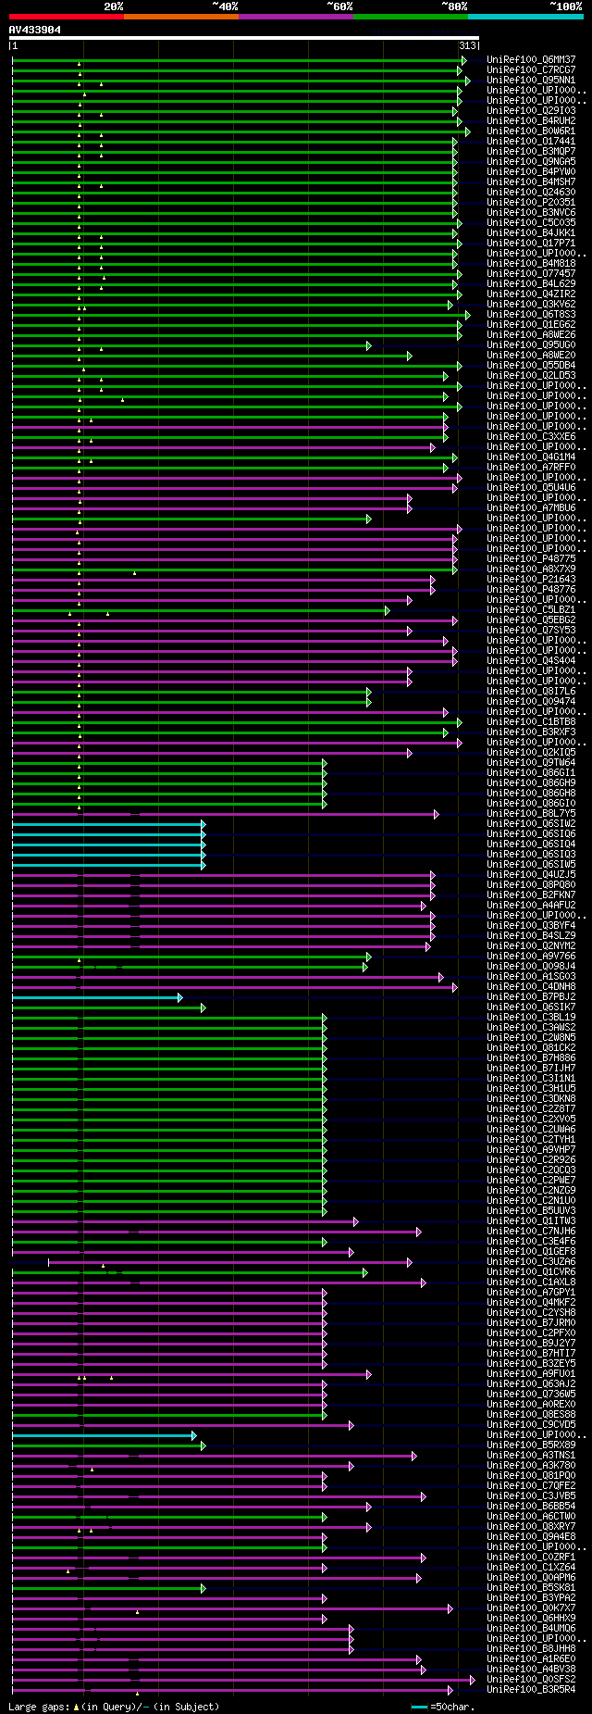Select label UniRef100_A3TNS1
592x1714 pixels.
pos(531,1456)
